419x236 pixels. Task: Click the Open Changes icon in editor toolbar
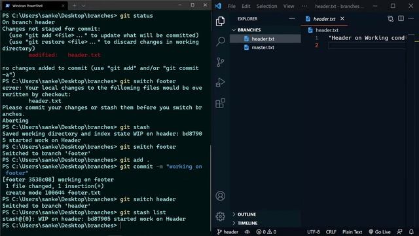(x=390, y=18)
